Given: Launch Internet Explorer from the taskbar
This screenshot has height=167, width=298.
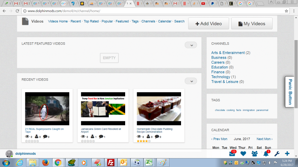Looking at the screenshot, I should click(20, 163).
